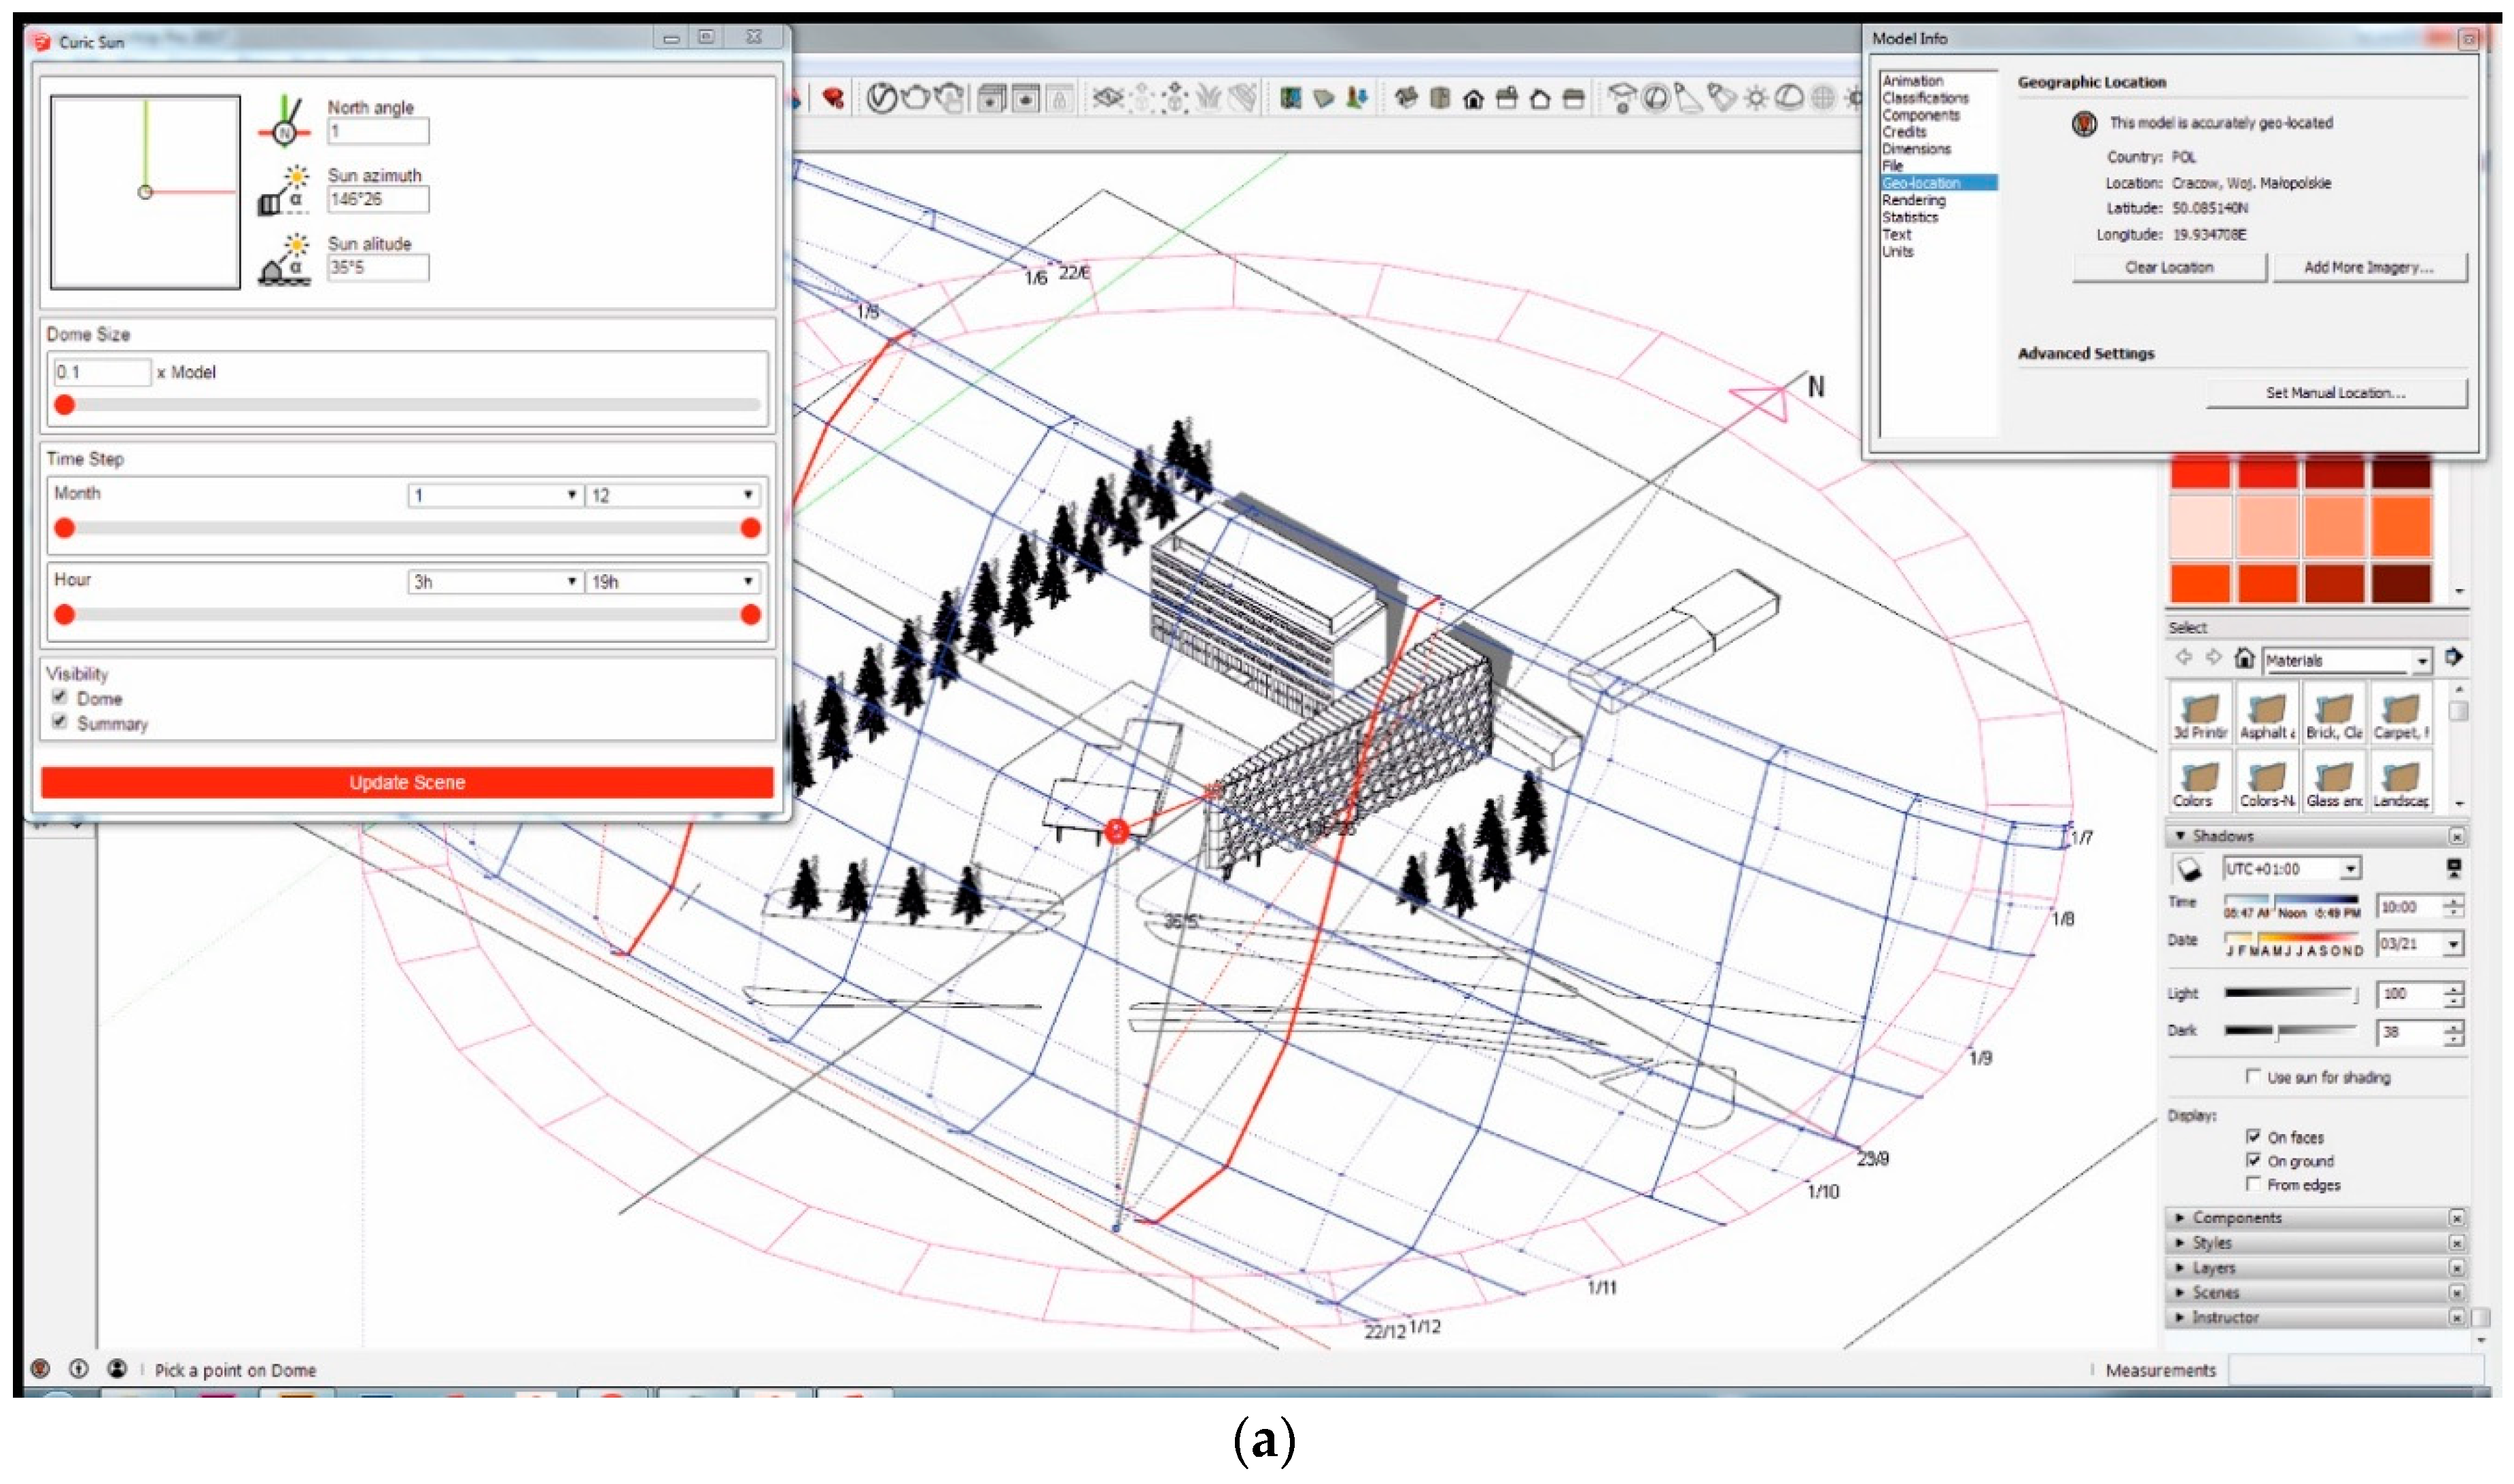The height and width of the screenshot is (1484, 2514).
Task: Select Rendering in Model Info list
Action: point(1913,200)
